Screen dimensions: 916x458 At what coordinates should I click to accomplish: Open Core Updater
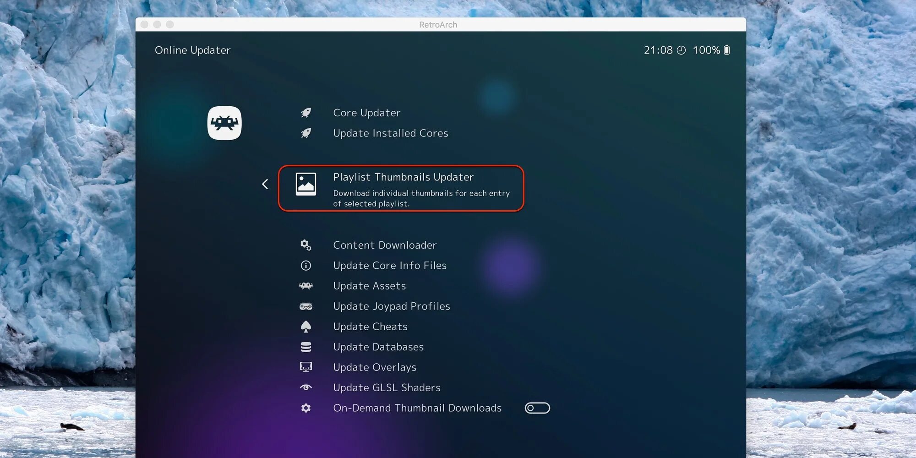(367, 113)
